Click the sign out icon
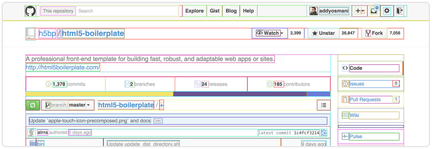 coord(400,11)
